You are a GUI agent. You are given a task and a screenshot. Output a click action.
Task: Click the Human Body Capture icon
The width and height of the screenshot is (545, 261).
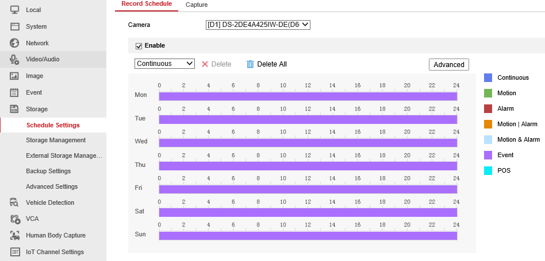tap(15, 235)
